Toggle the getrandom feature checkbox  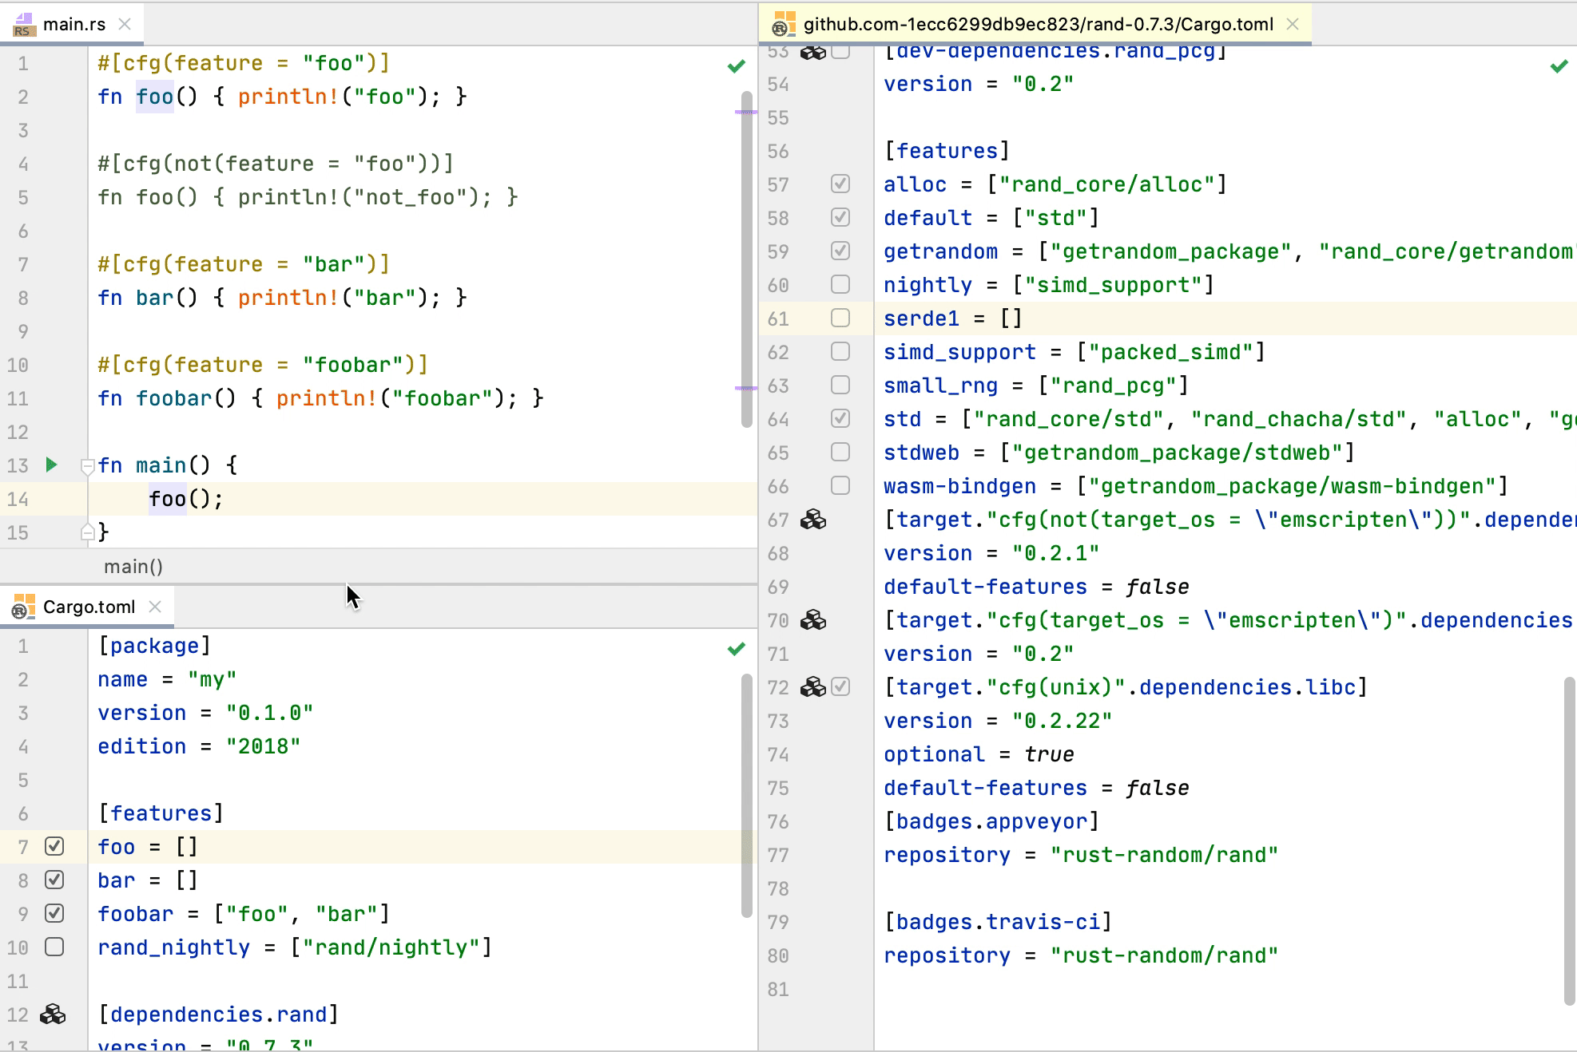(x=840, y=251)
